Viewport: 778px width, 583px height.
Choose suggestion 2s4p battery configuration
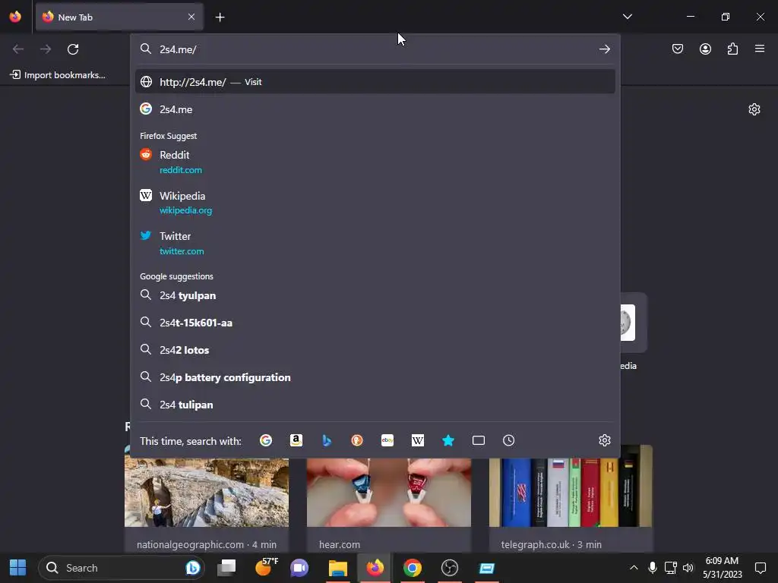click(375, 377)
